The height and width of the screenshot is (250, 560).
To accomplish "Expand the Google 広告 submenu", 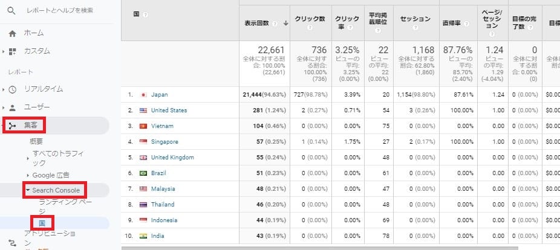I will (27, 175).
